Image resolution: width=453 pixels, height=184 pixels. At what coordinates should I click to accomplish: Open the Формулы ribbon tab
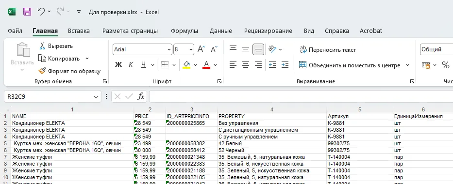185,31
